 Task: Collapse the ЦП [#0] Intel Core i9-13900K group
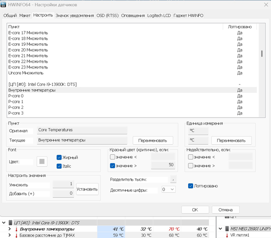pyautogui.click(x=4, y=223)
